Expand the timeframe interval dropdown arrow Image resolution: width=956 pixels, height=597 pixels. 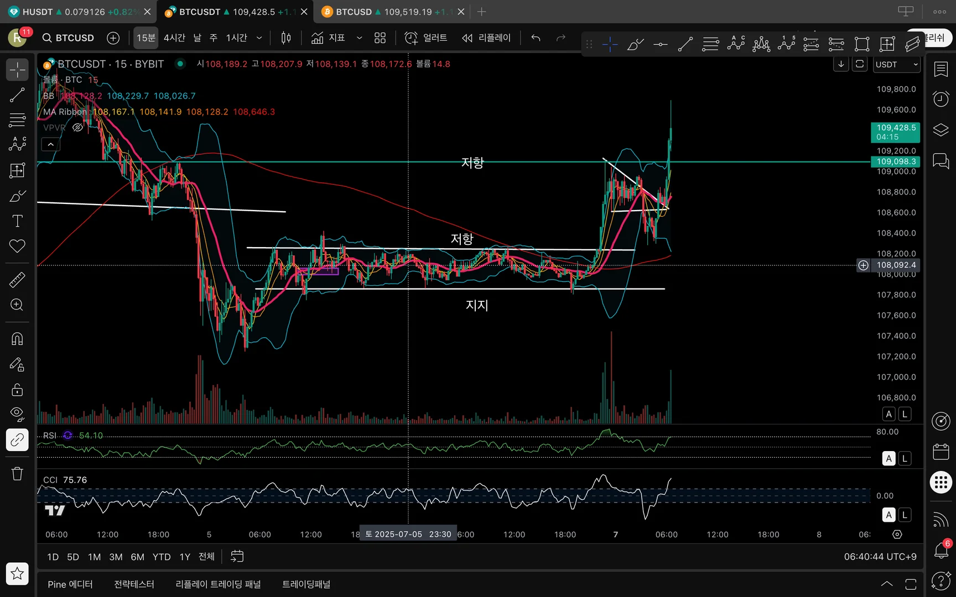pyautogui.click(x=259, y=38)
